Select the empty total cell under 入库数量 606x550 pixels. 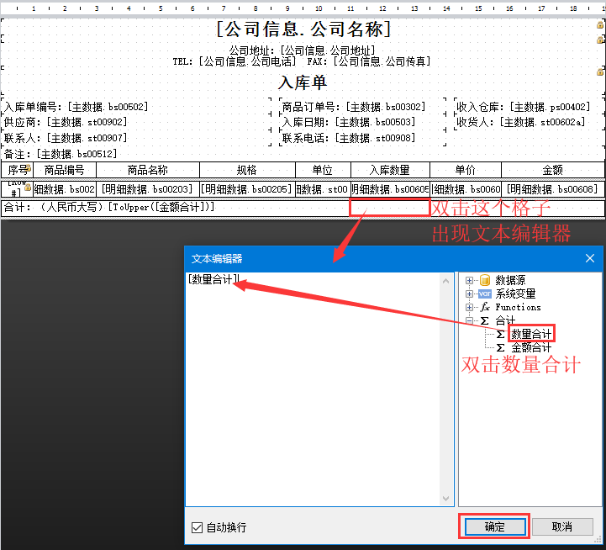[x=390, y=207]
